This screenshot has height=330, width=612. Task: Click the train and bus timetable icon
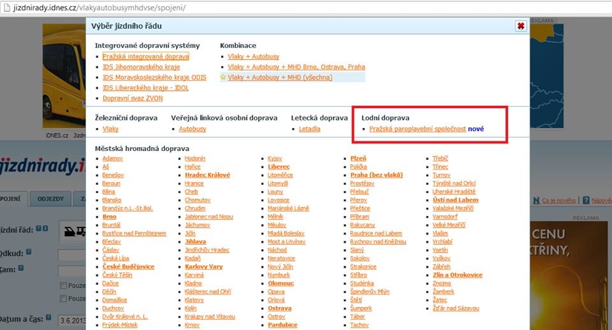tap(75, 232)
